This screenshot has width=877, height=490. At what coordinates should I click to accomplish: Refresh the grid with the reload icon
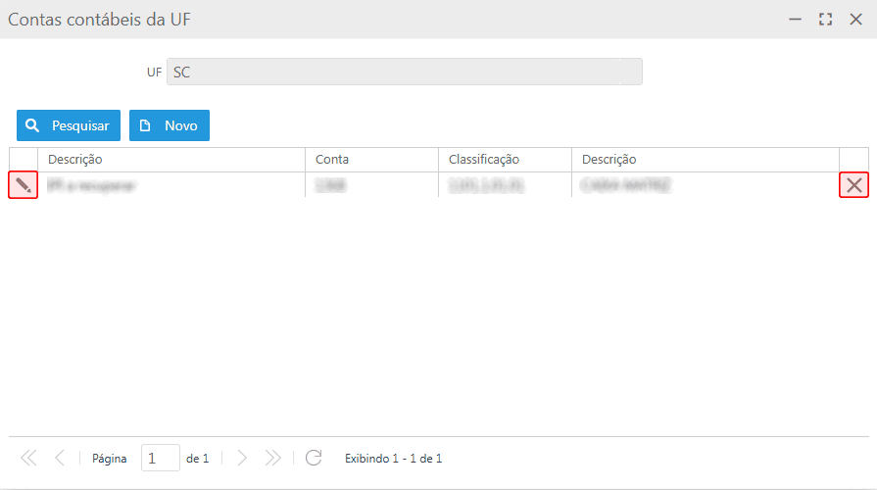(314, 458)
